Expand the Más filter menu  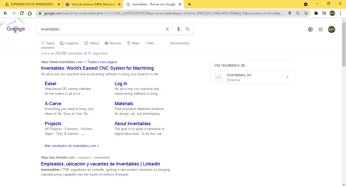point(150,43)
